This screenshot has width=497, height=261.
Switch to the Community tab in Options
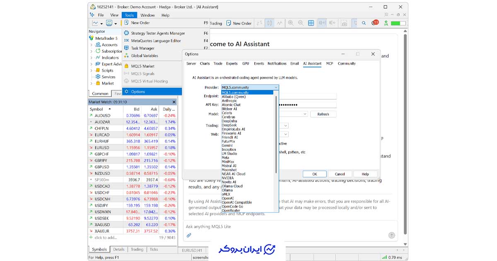(x=347, y=63)
